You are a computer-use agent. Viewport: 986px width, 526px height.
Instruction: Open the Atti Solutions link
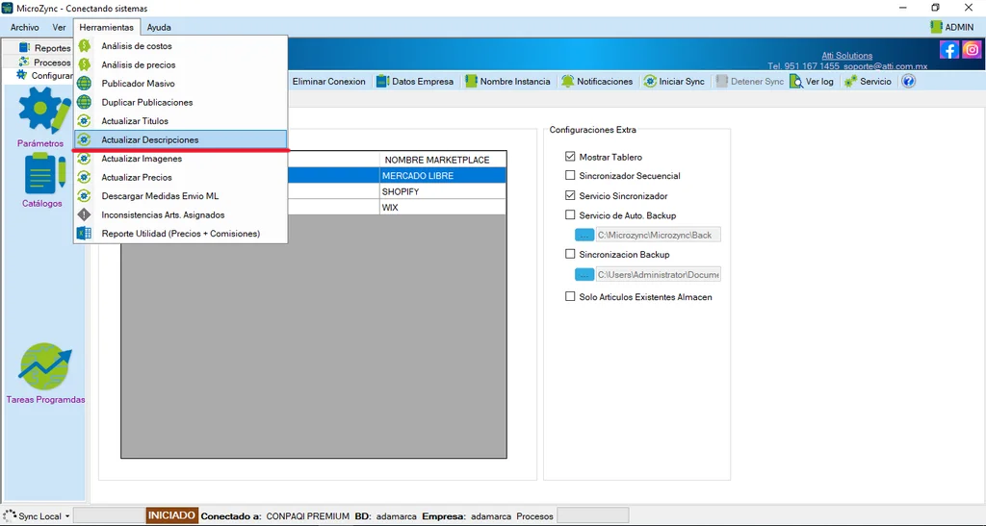tap(847, 55)
